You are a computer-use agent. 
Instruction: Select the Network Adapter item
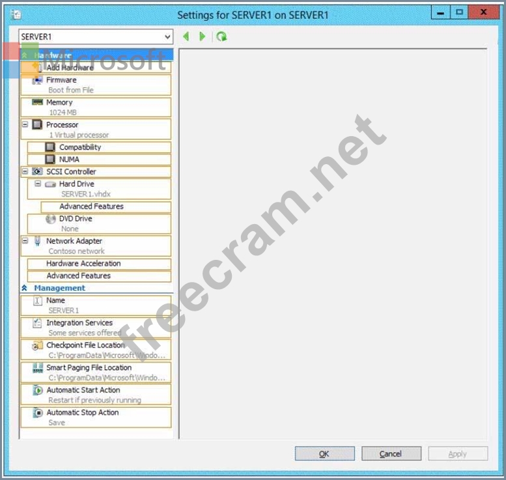click(x=96, y=246)
